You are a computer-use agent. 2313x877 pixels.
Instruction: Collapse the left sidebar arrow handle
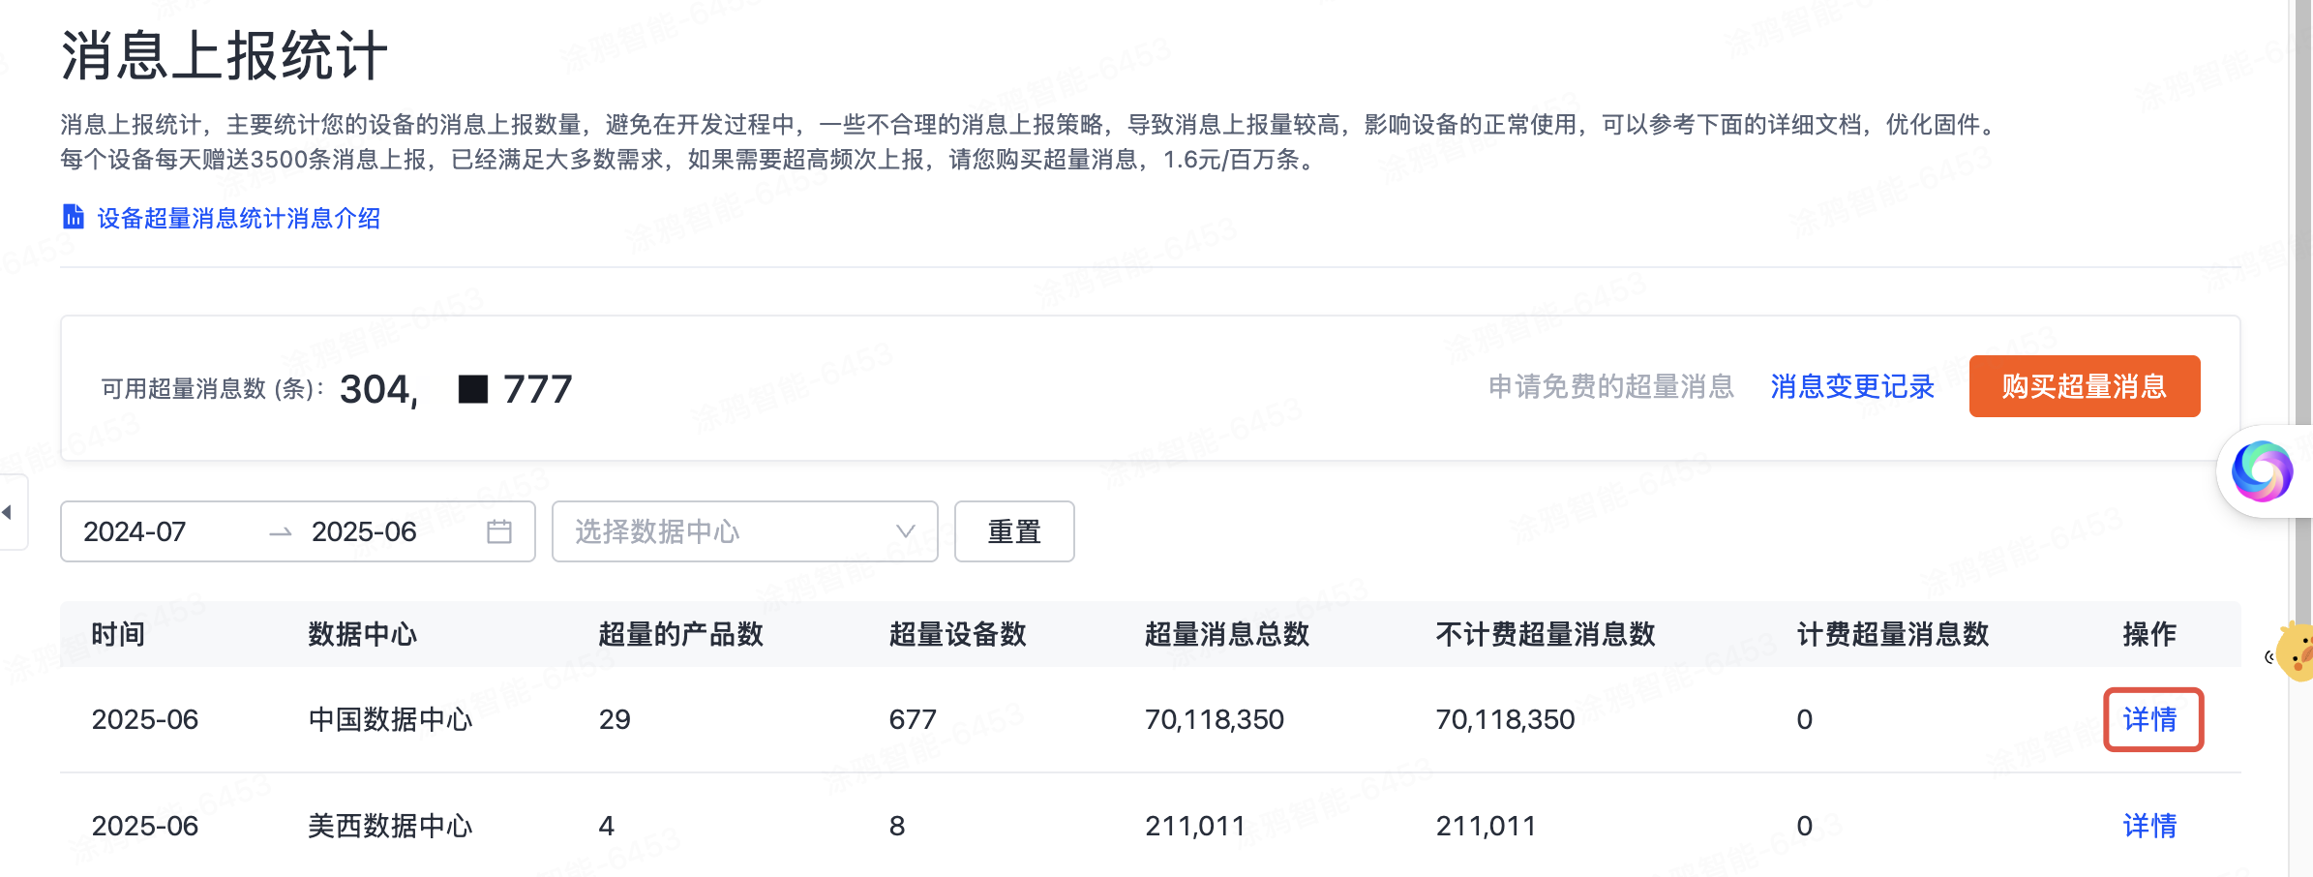click(9, 512)
